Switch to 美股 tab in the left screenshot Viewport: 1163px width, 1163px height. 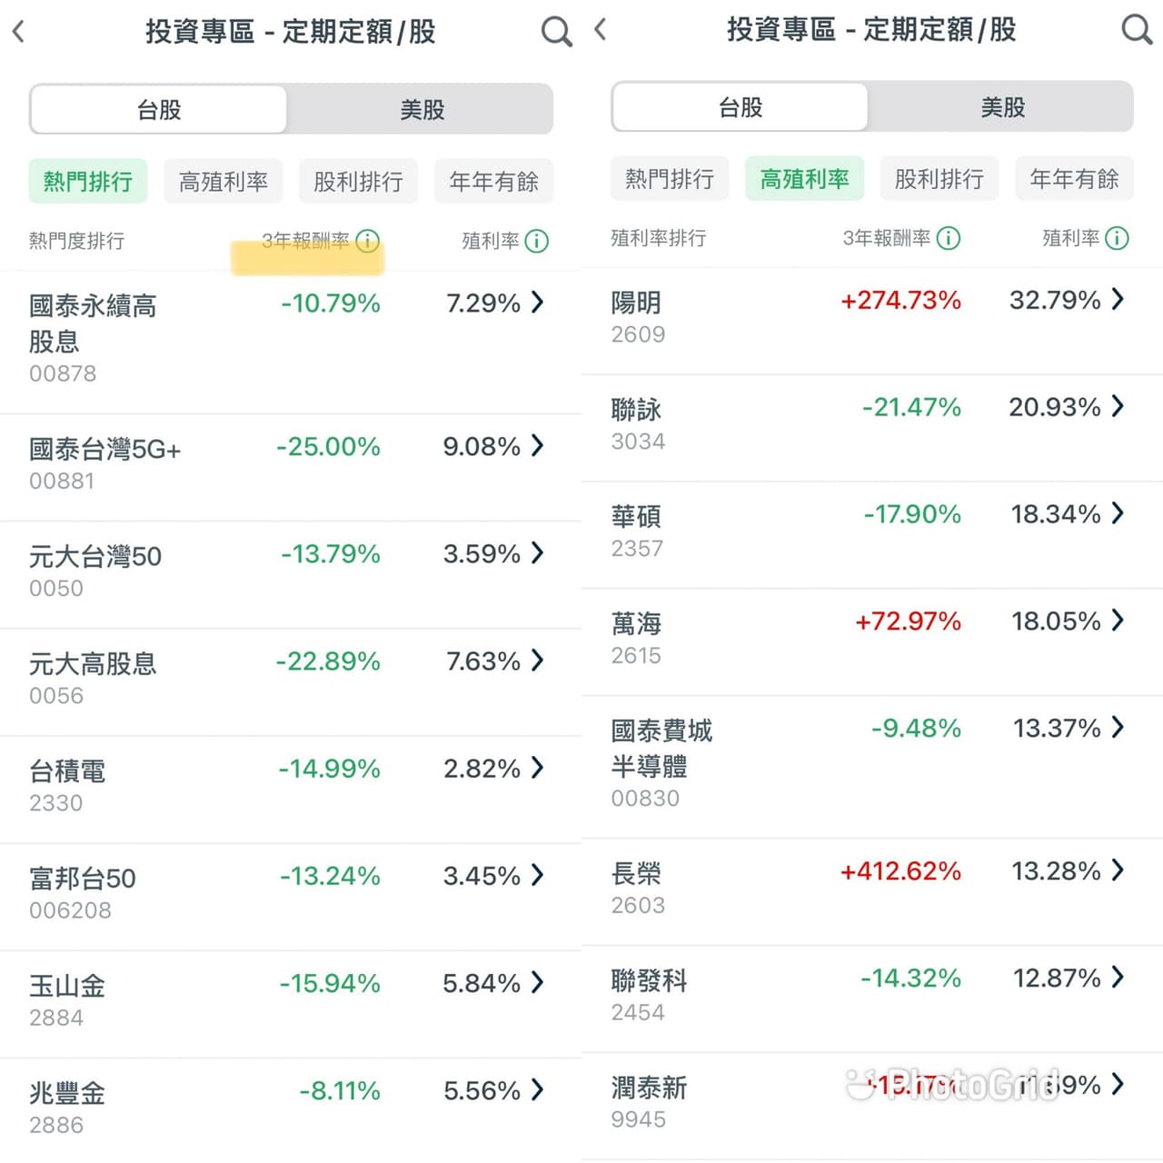pyautogui.click(x=422, y=110)
